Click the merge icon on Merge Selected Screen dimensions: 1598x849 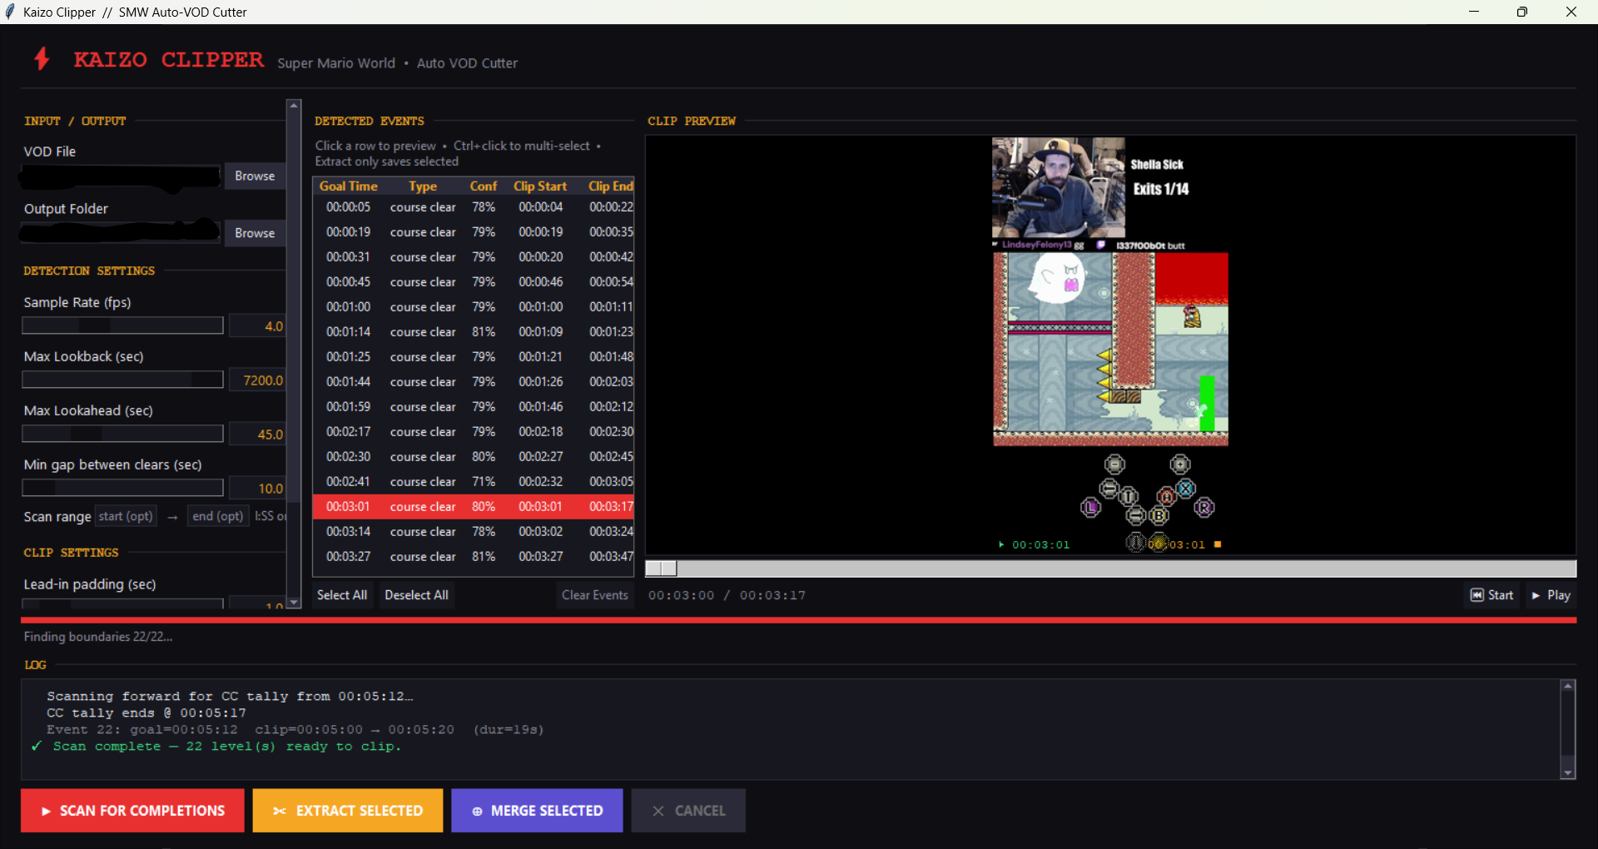coord(477,810)
